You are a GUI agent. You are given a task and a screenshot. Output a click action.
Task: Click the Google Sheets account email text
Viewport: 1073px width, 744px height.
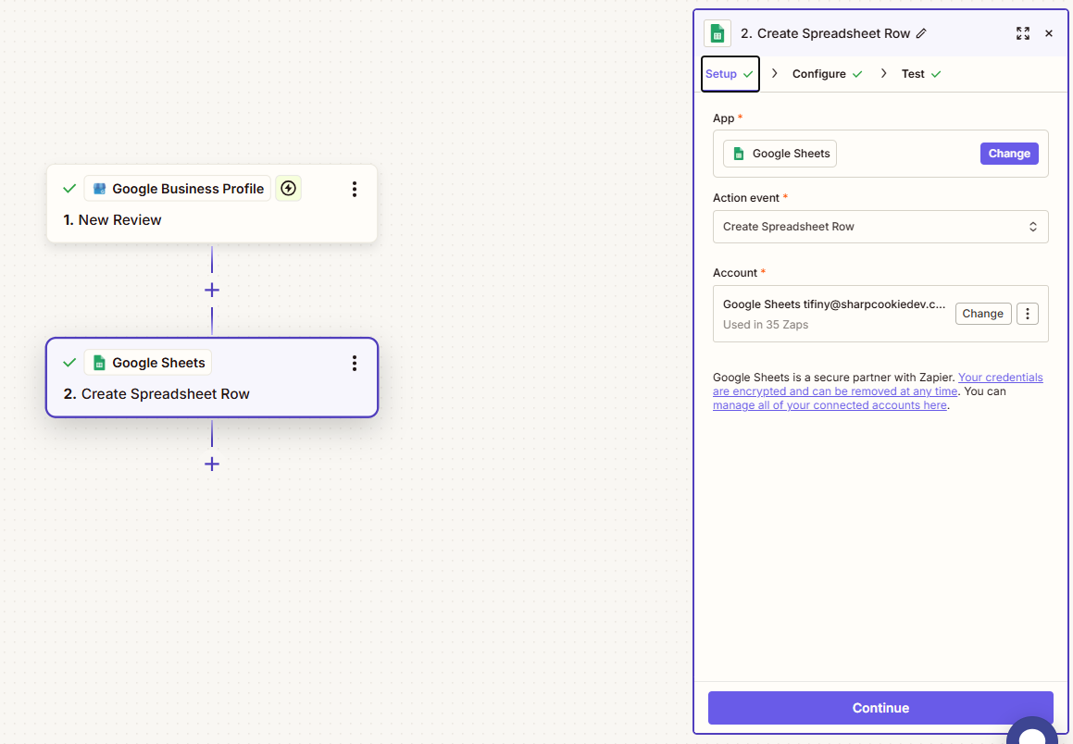tap(834, 304)
